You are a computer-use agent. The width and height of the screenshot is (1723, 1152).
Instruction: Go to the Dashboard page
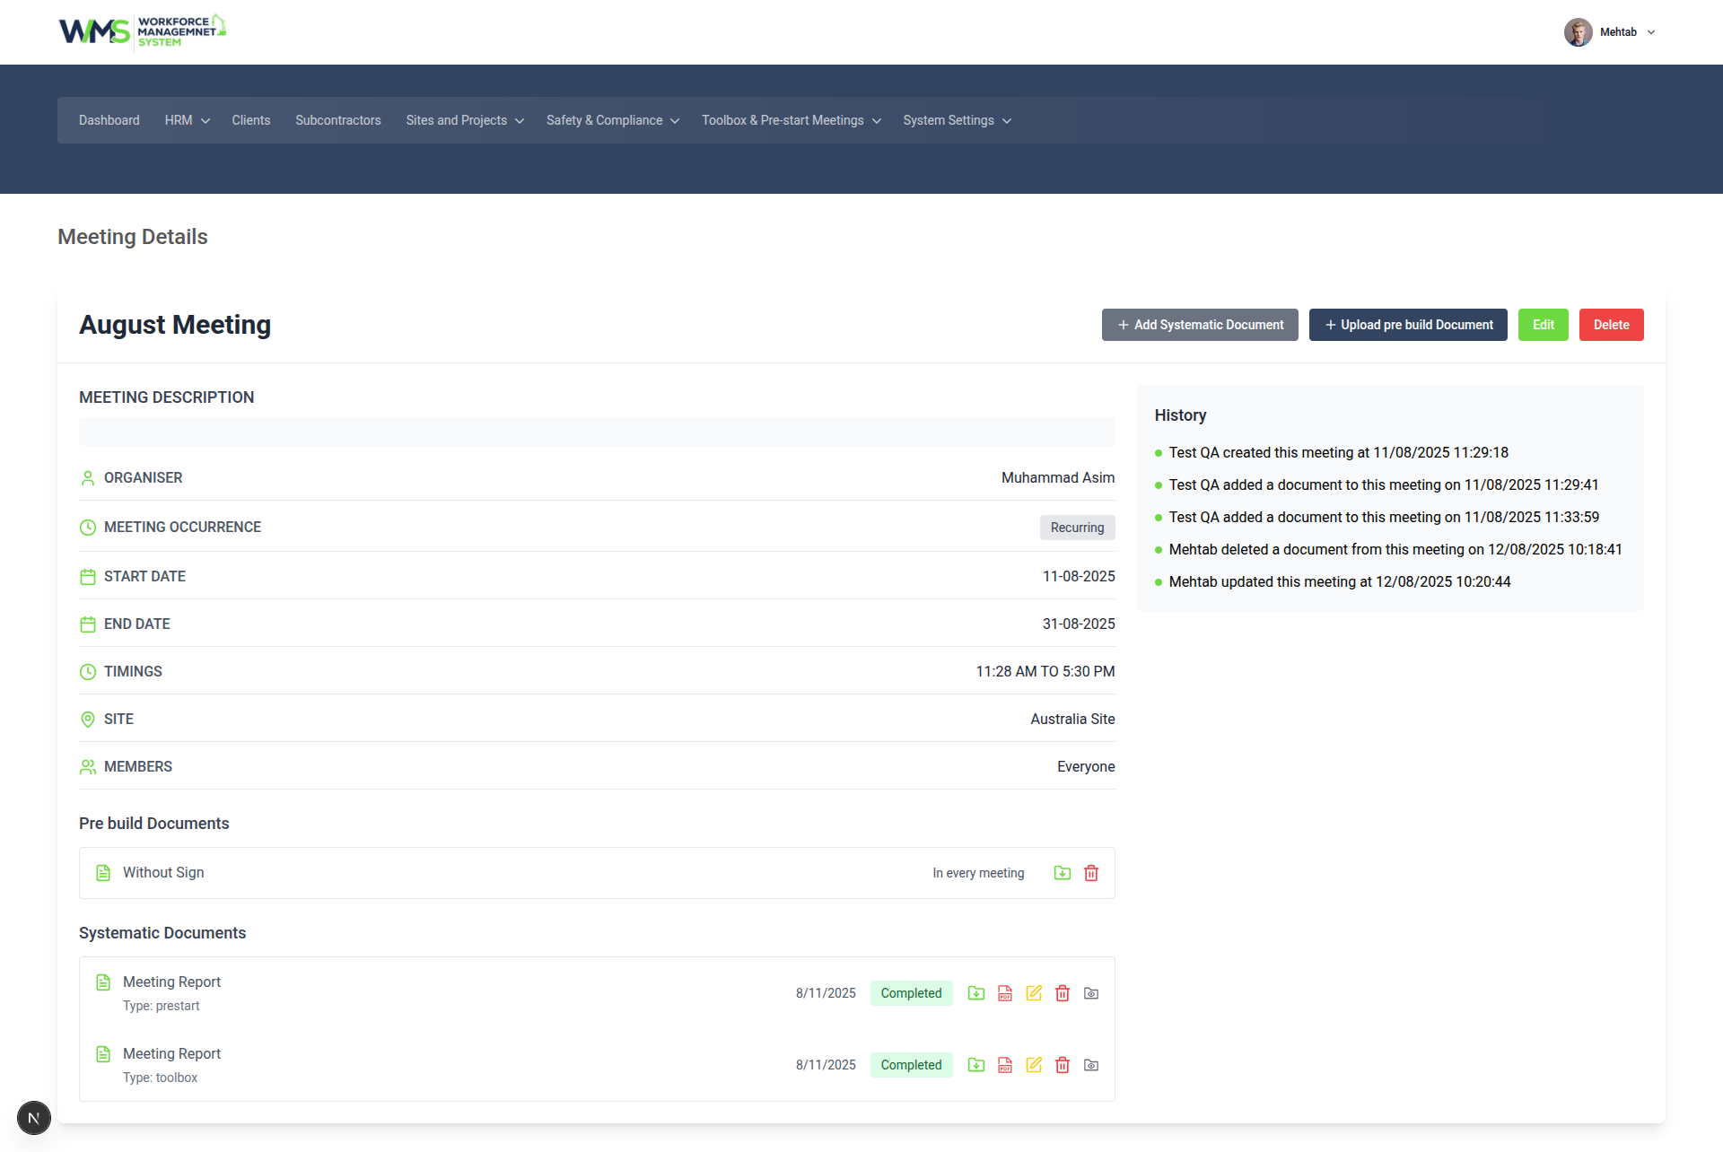(x=109, y=120)
